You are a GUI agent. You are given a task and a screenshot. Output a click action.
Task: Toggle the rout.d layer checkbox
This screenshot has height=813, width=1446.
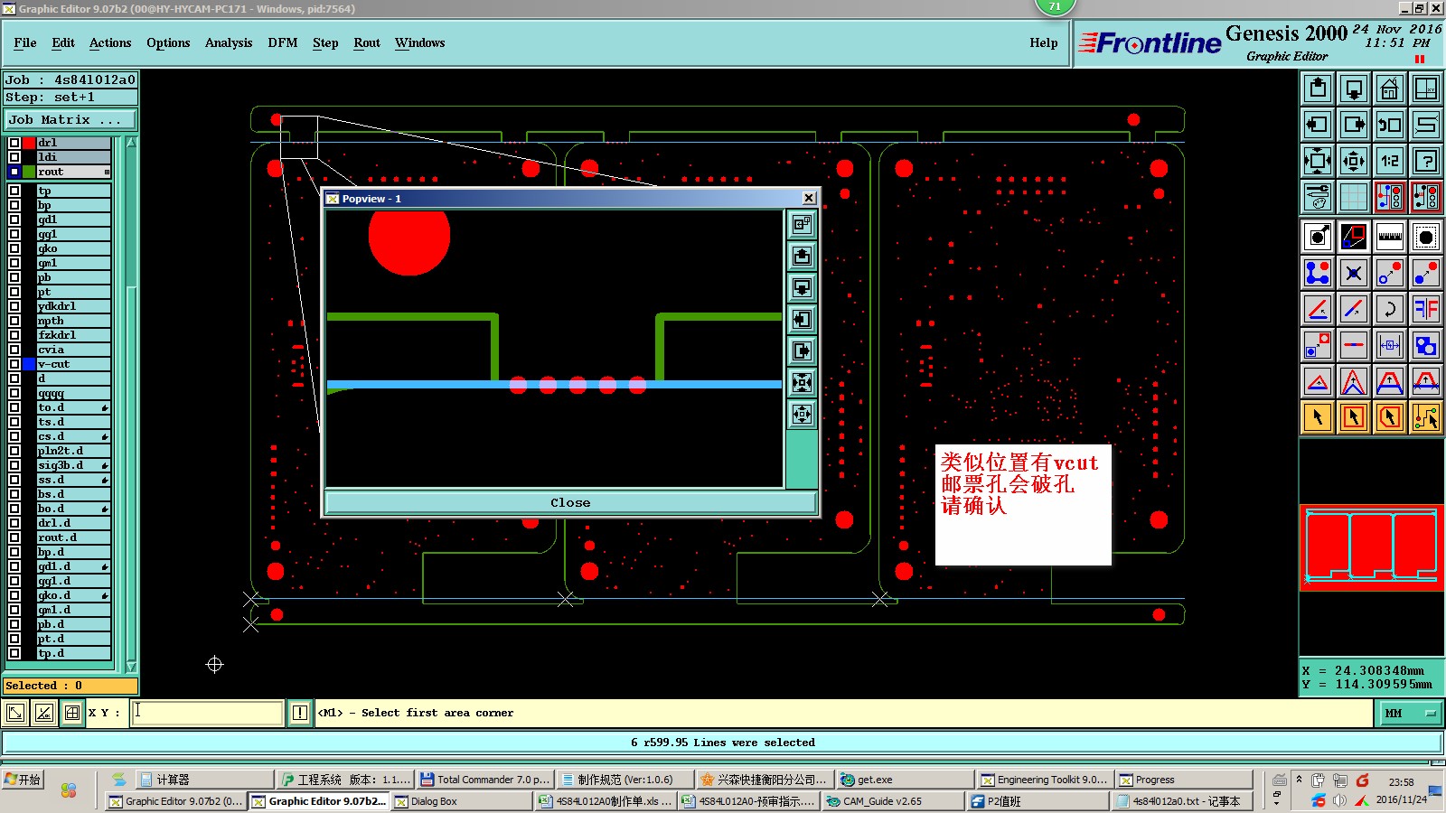click(x=14, y=537)
